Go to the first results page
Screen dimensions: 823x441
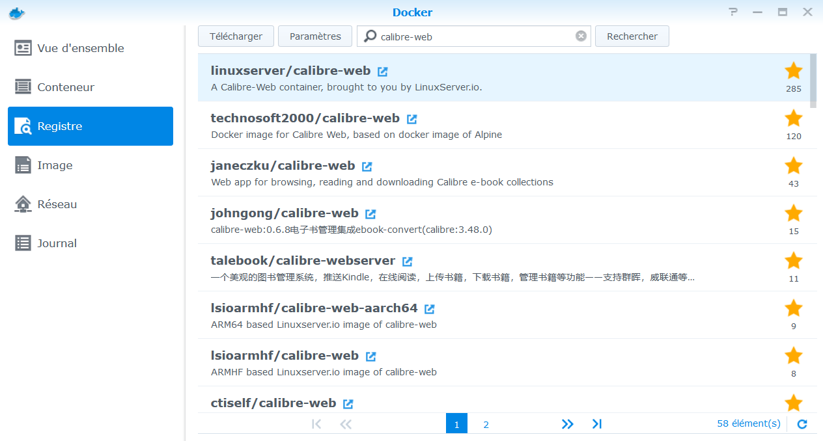click(x=316, y=424)
